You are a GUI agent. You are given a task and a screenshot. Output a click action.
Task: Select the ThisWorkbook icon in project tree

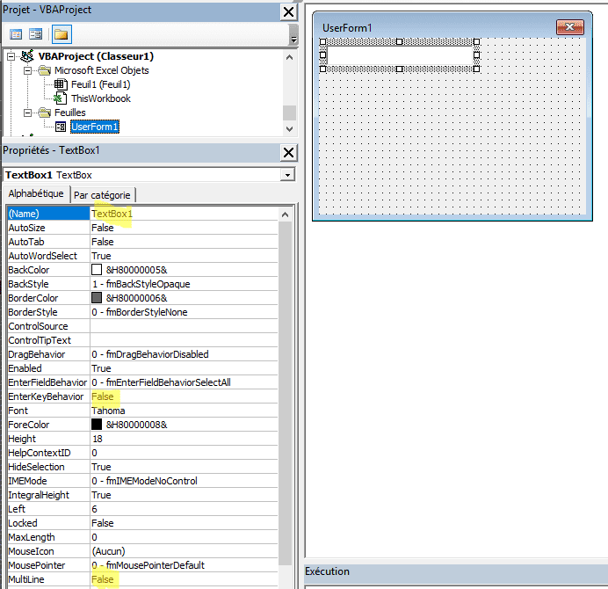(x=60, y=98)
